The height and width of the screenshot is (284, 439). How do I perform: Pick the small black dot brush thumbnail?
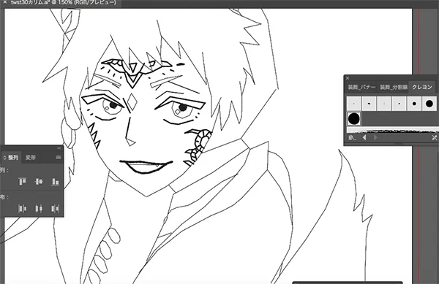click(x=399, y=104)
